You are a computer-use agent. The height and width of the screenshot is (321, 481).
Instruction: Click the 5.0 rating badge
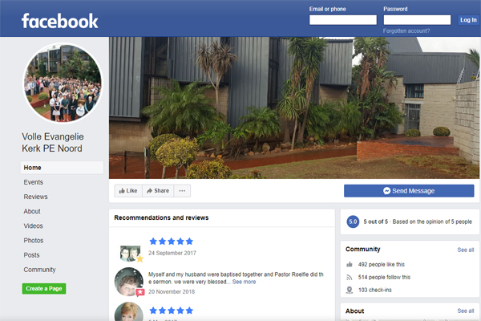click(352, 221)
